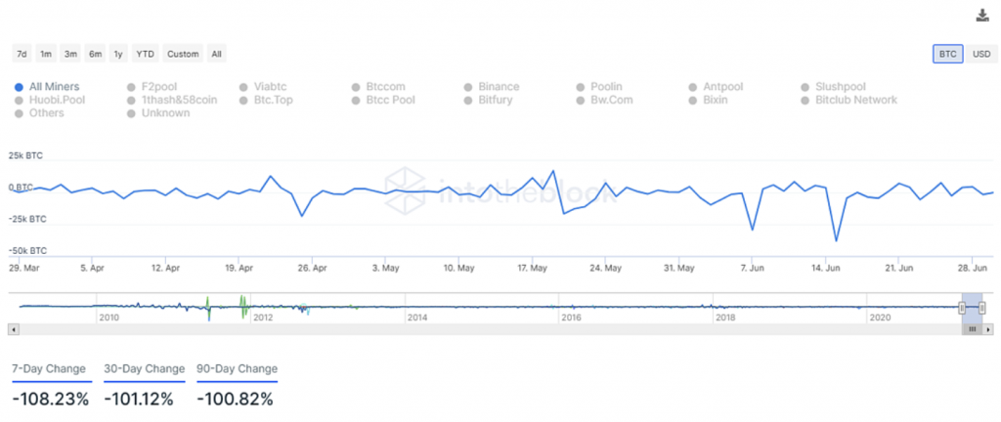
Task: Open the 30-Day Change tab
Action: (x=144, y=369)
